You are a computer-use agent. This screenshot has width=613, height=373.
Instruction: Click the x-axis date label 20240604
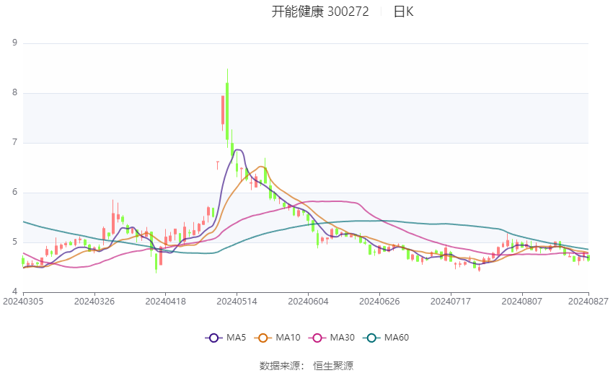[308, 302]
